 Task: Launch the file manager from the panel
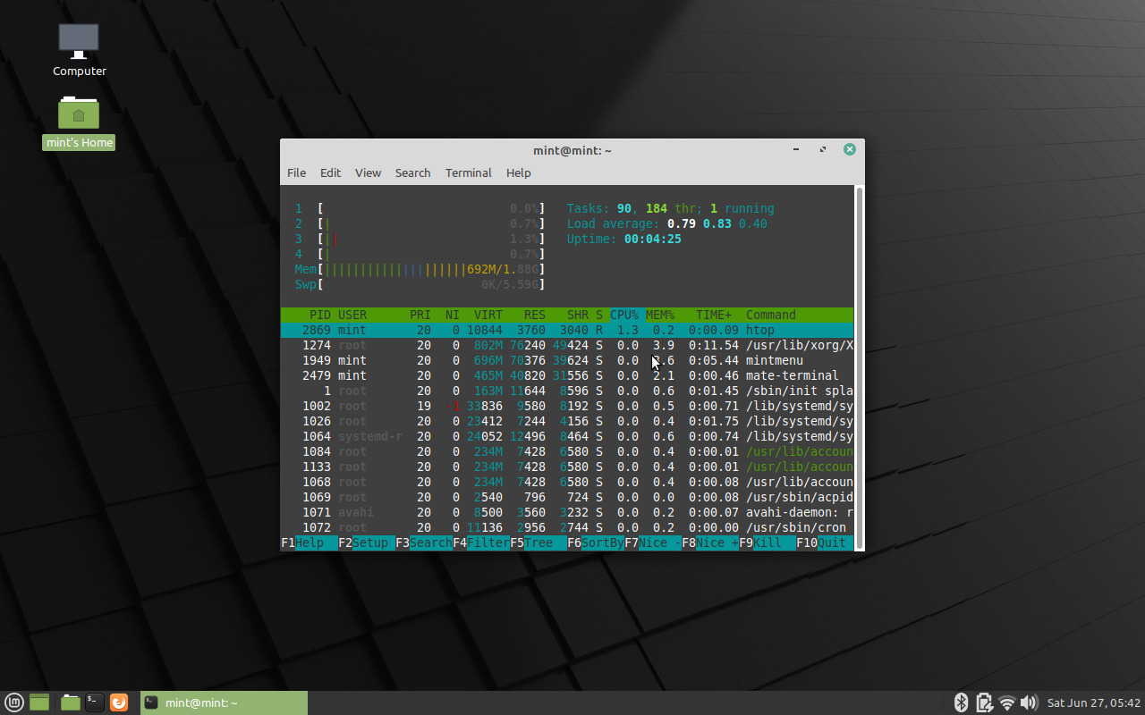[70, 702]
